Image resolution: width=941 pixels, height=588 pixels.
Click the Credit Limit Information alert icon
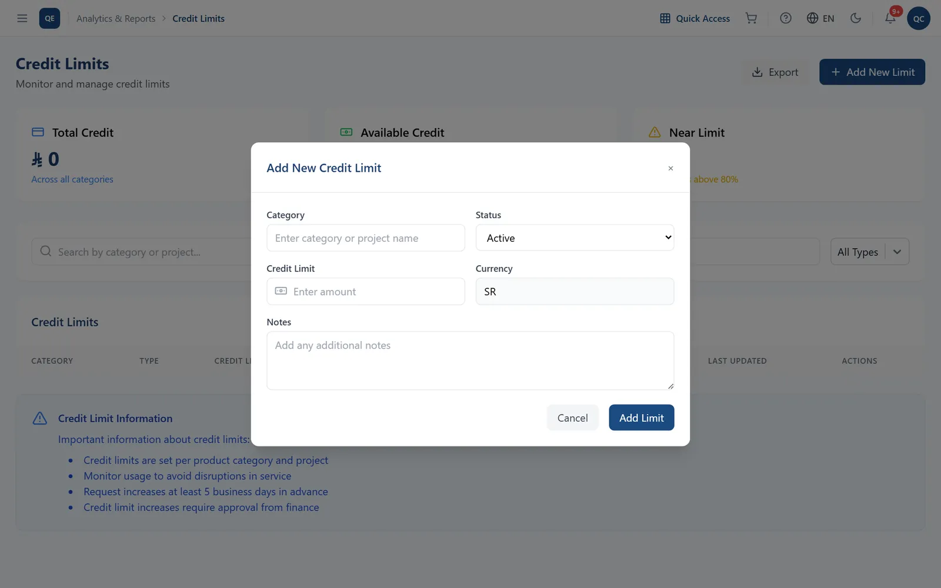[x=39, y=418]
